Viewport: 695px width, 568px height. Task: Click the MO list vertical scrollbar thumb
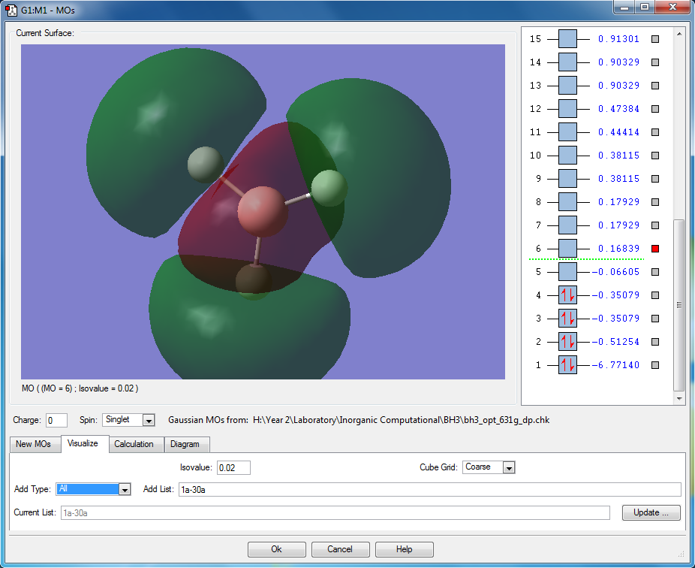[x=679, y=304]
